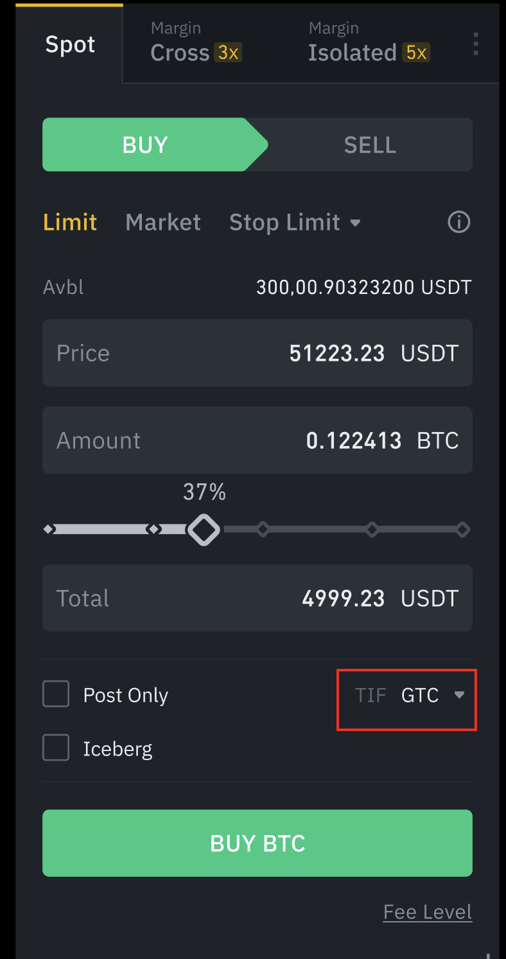Enable the Iceberg checkbox
This screenshot has height=959, width=506.
[56, 748]
